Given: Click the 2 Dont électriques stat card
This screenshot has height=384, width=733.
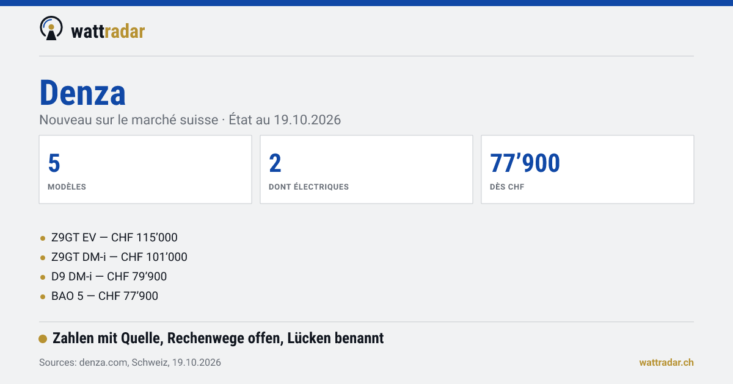Looking at the screenshot, I should pyautogui.click(x=366, y=169).
